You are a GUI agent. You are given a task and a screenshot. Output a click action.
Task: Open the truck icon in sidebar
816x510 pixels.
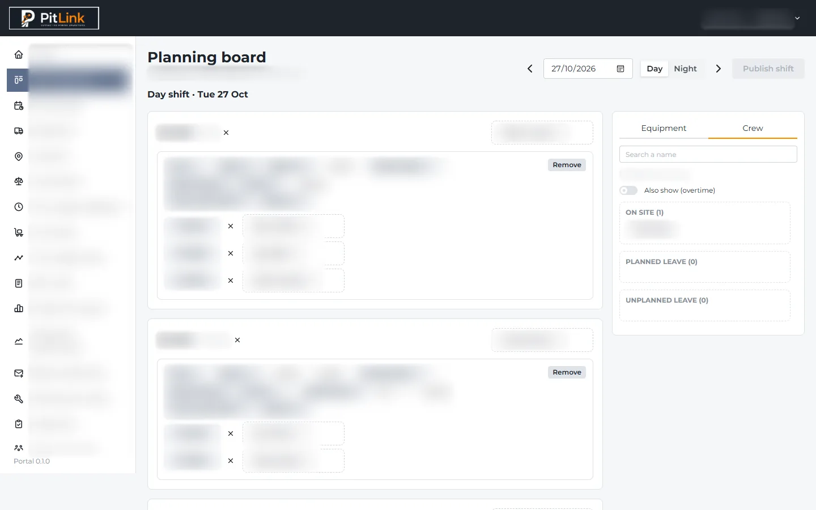[19, 131]
